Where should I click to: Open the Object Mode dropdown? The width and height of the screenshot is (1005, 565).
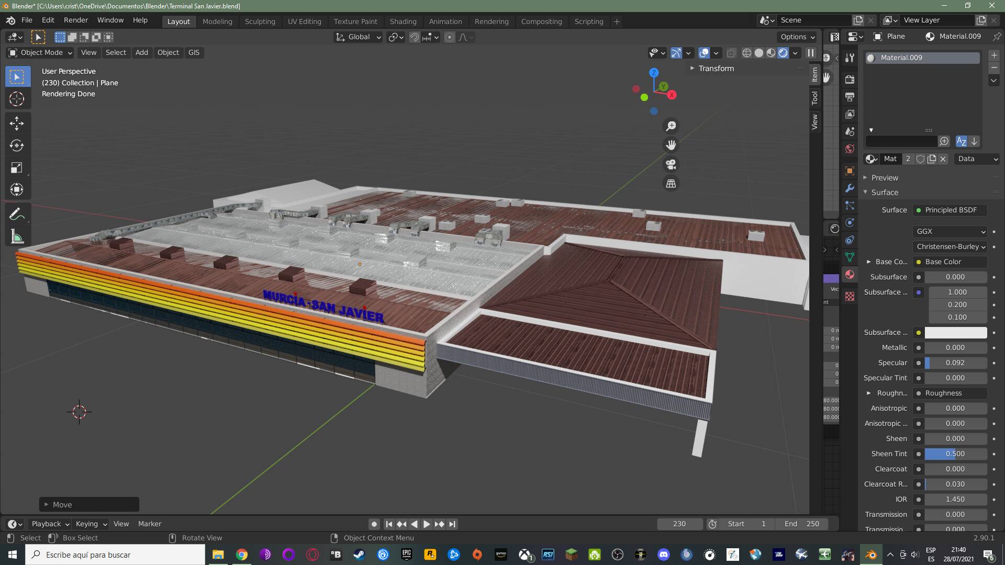click(40, 52)
